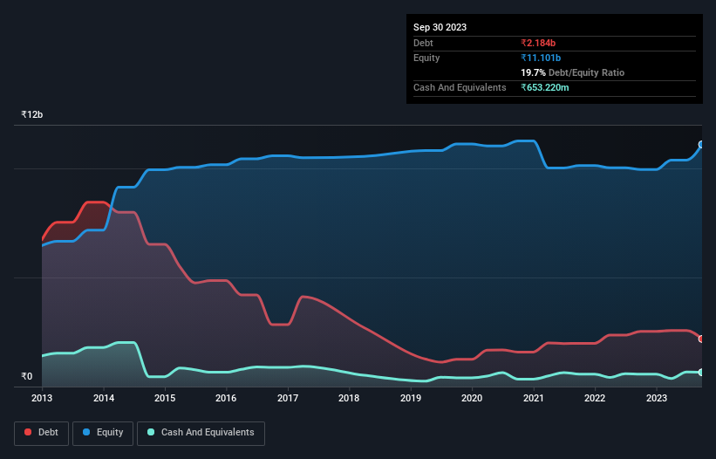Click the ₹653.220m cash value
The height and width of the screenshot is (459, 716).
(545, 87)
